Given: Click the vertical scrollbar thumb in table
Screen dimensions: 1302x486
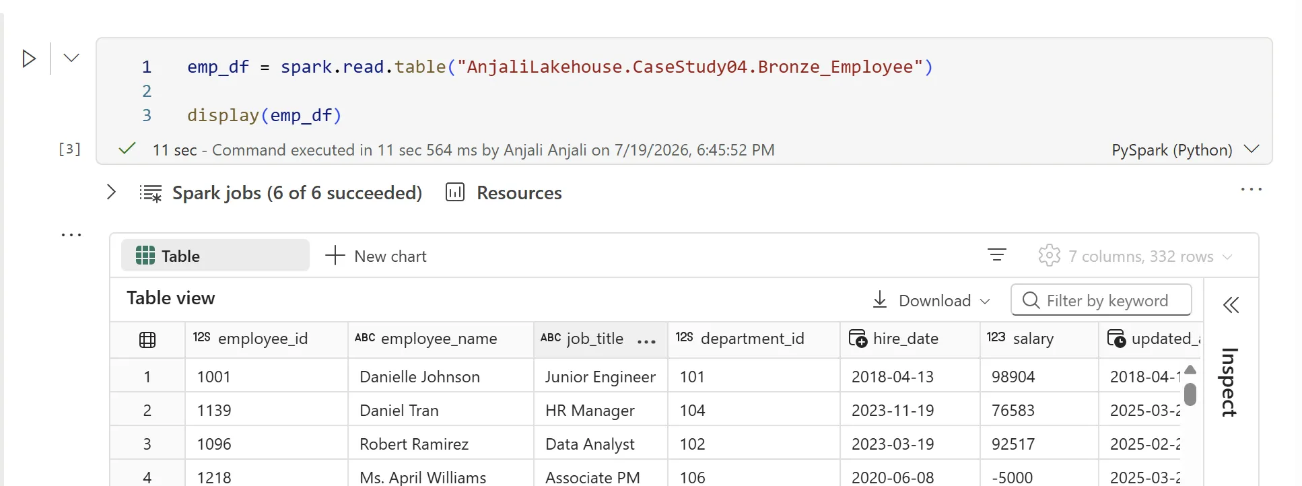Looking at the screenshot, I should tap(1190, 394).
